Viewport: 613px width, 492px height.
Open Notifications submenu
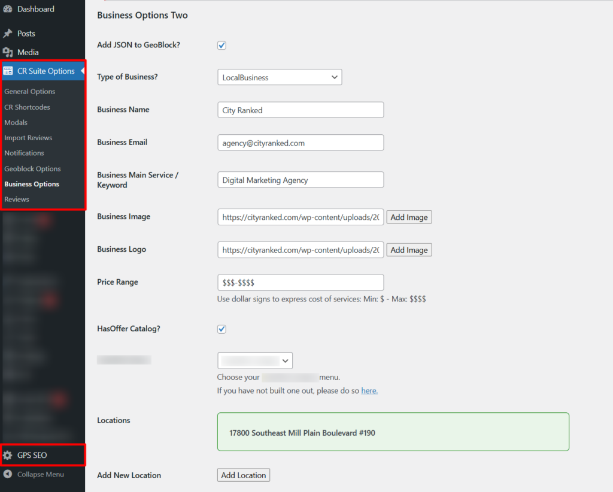[24, 153]
